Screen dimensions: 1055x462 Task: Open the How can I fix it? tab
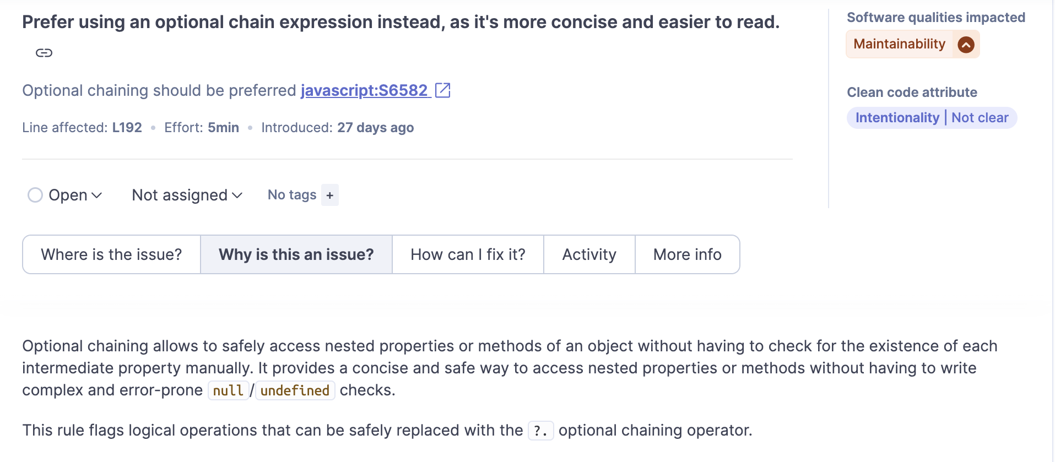click(468, 254)
